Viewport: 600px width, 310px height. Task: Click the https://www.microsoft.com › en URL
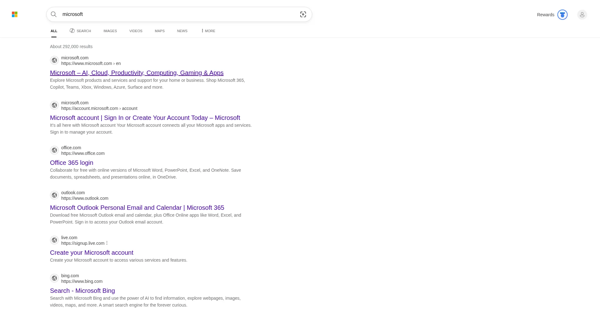click(91, 63)
